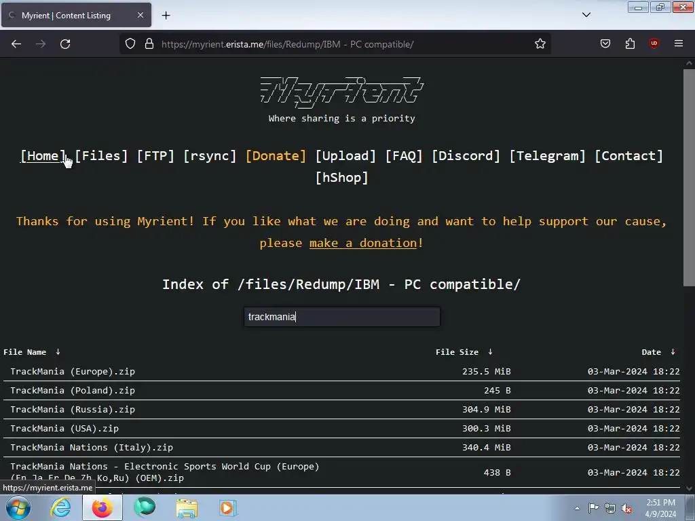Sort the listing by File Name
The image size is (695, 521).
click(32, 352)
